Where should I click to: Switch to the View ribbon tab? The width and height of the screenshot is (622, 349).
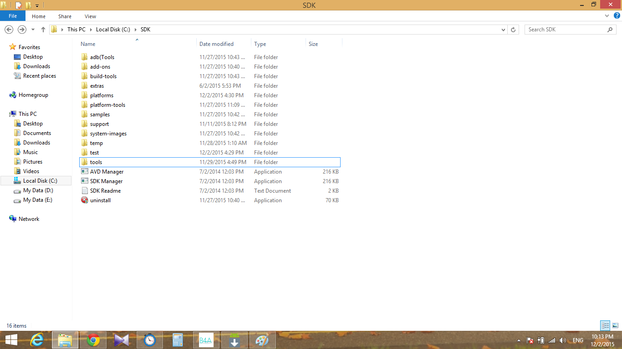[90, 16]
